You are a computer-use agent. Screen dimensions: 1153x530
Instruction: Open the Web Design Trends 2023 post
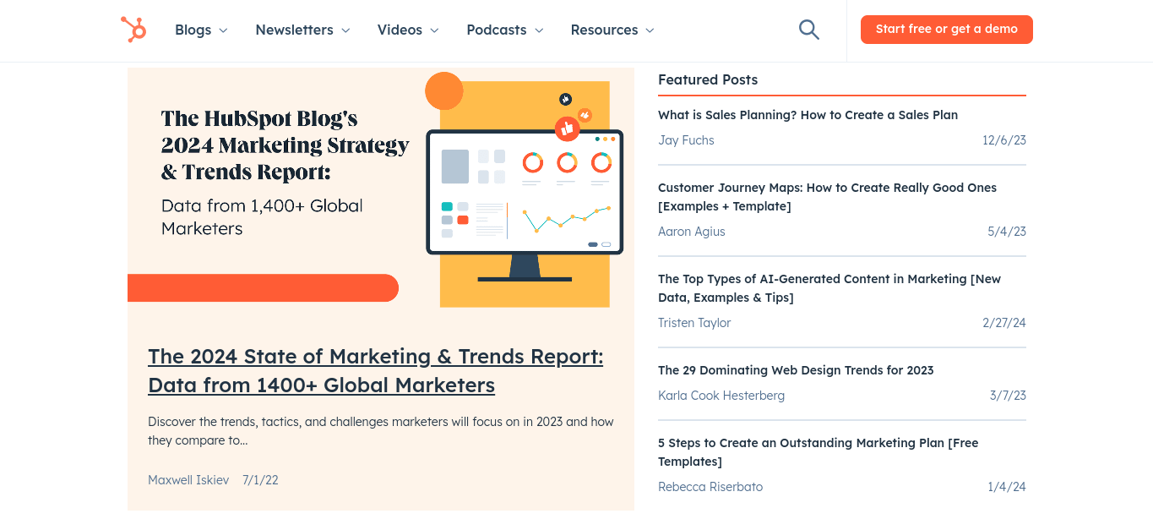click(796, 369)
